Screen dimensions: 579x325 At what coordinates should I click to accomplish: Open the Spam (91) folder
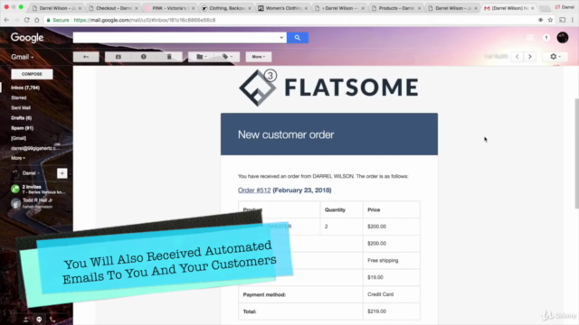tap(22, 128)
